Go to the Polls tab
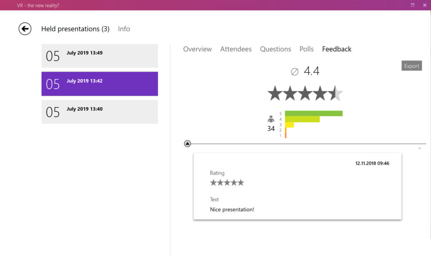The image size is (431, 256). tap(306, 49)
